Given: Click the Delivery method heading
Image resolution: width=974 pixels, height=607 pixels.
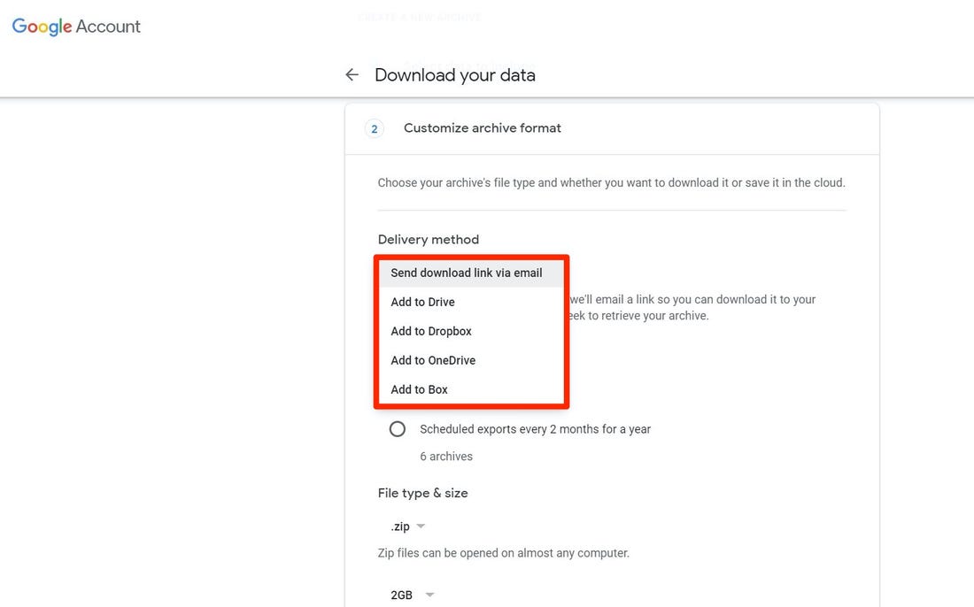Looking at the screenshot, I should click(x=429, y=240).
